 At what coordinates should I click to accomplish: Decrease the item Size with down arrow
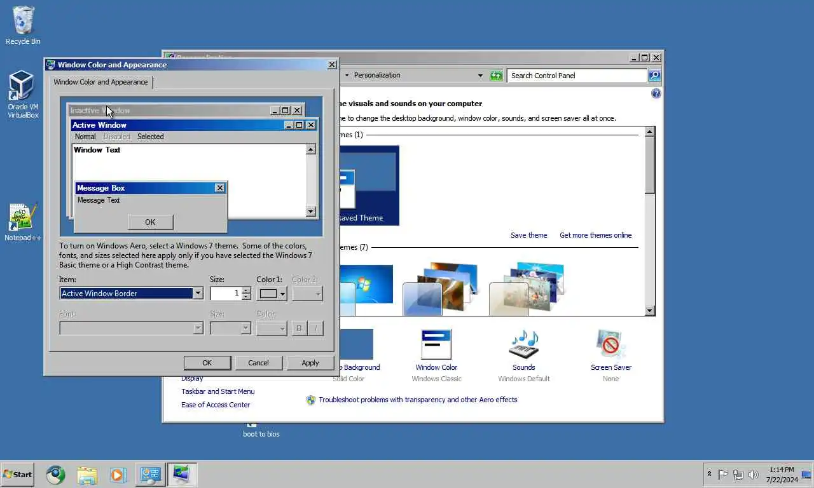pyautogui.click(x=246, y=296)
